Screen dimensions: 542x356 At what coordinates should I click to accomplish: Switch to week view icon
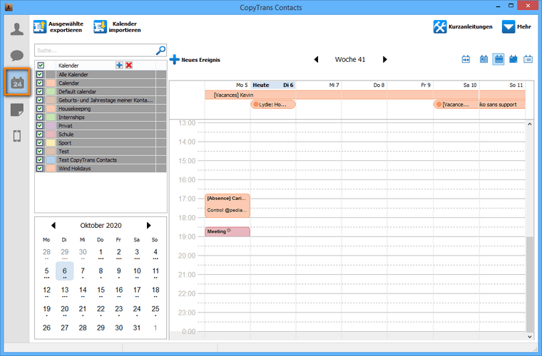[498, 59]
